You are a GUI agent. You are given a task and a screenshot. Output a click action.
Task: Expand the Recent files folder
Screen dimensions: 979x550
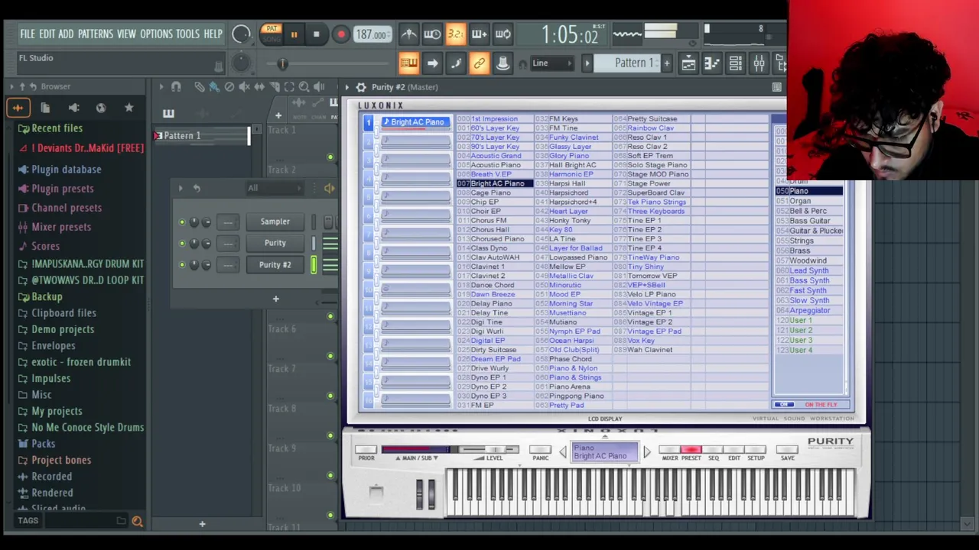coord(57,128)
